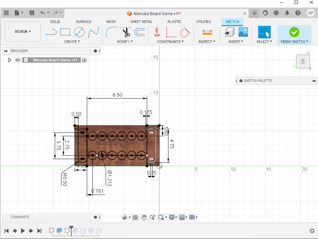
Task: Toggle the grid display in the navigation bar
Action: tap(183, 217)
